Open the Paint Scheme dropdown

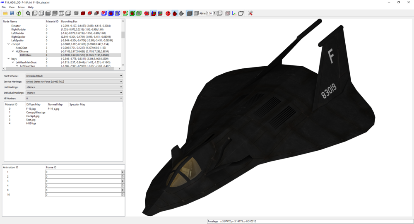point(74,76)
